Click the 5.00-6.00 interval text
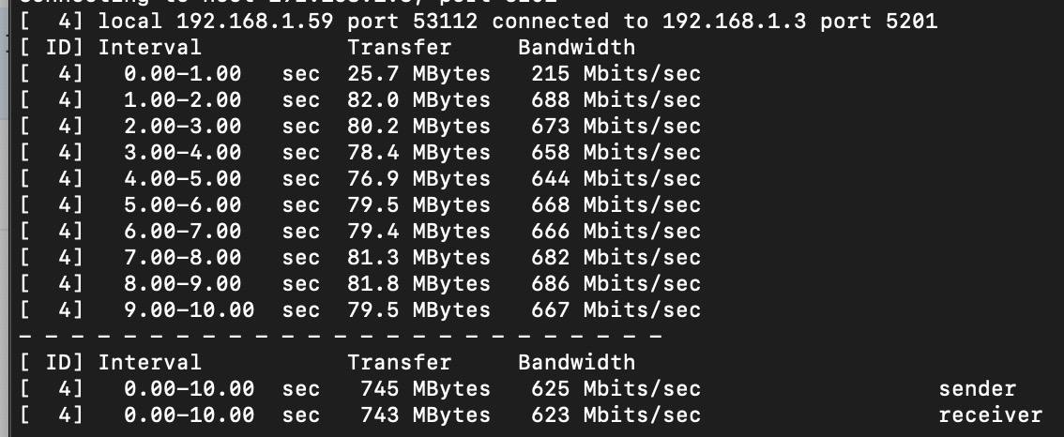Image resolution: width=1064 pixels, height=437 pixels. 182,204
